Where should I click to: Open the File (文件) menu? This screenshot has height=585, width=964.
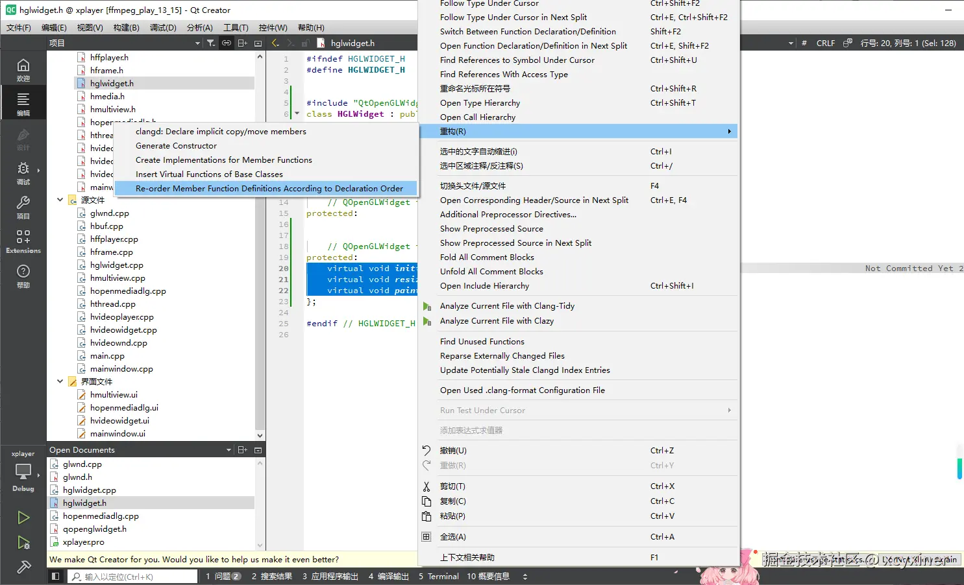[19, 27]
